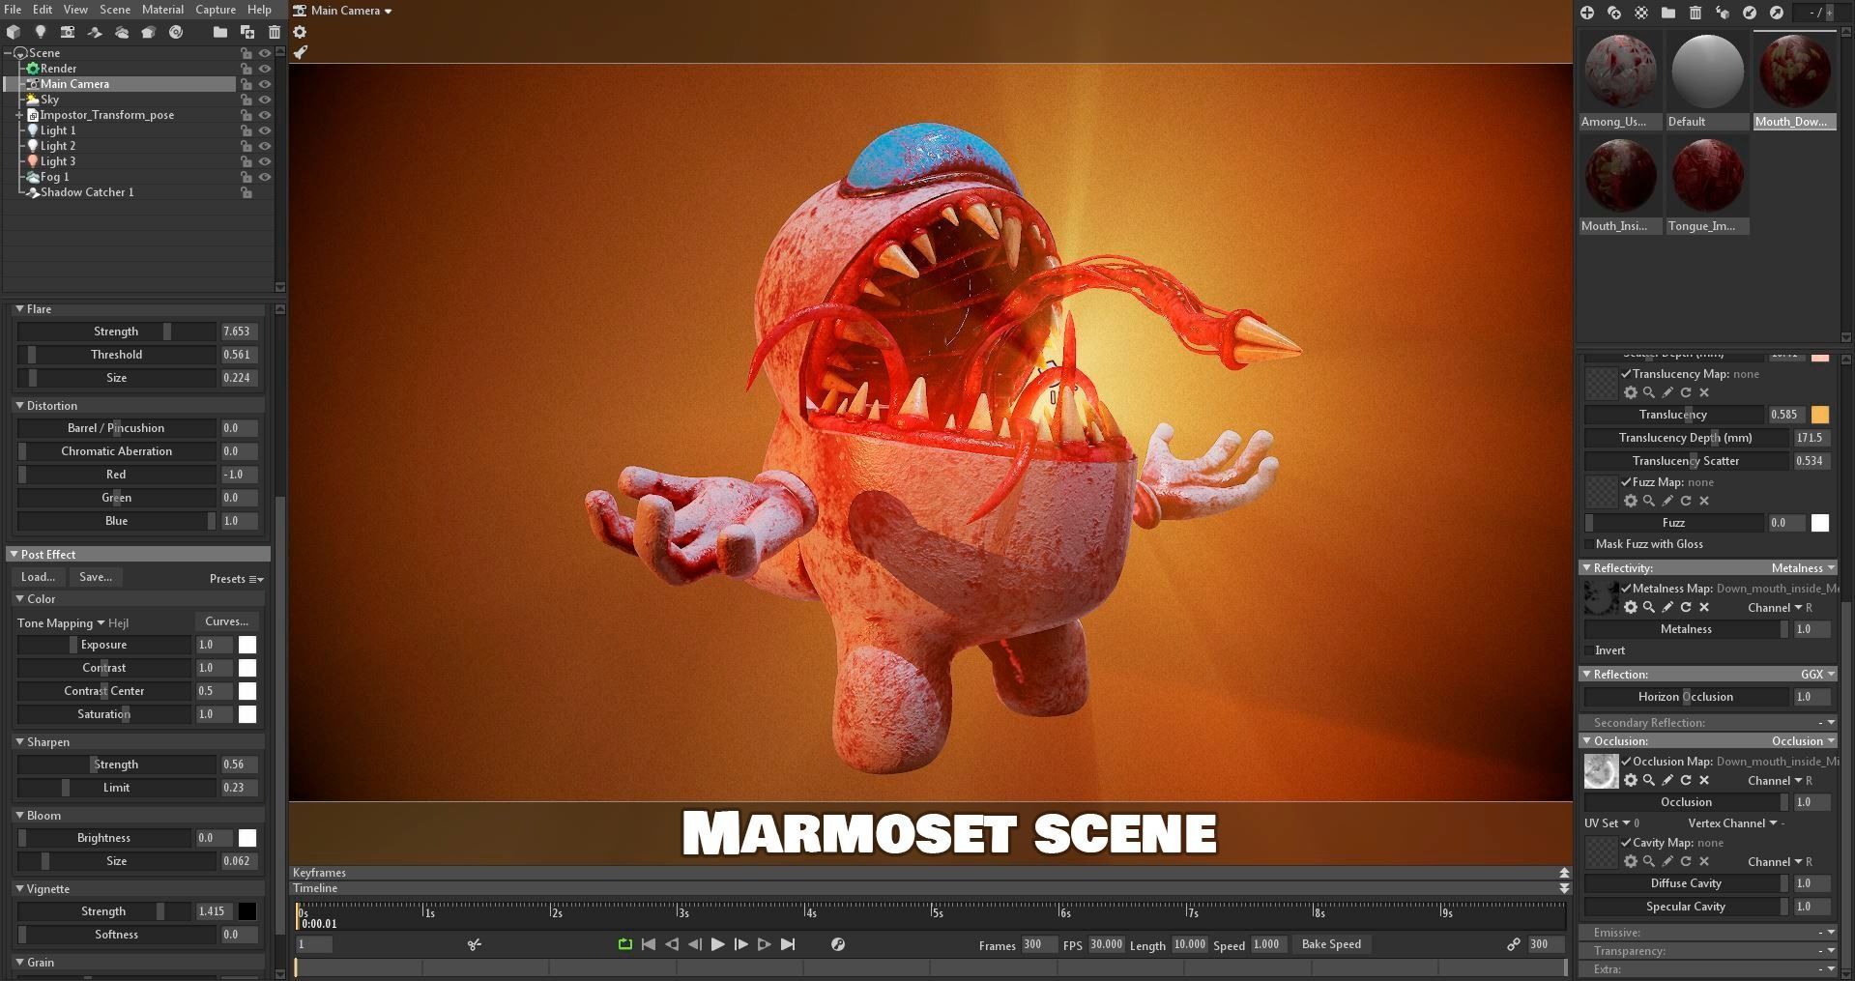Lock the Main Camera object
Image resolution: width=1855 pixels, height=981 pixels.
pyautogui.click(x=246, y=84)
